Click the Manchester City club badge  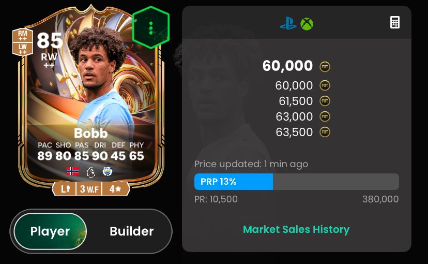click(x=108, y=171)
